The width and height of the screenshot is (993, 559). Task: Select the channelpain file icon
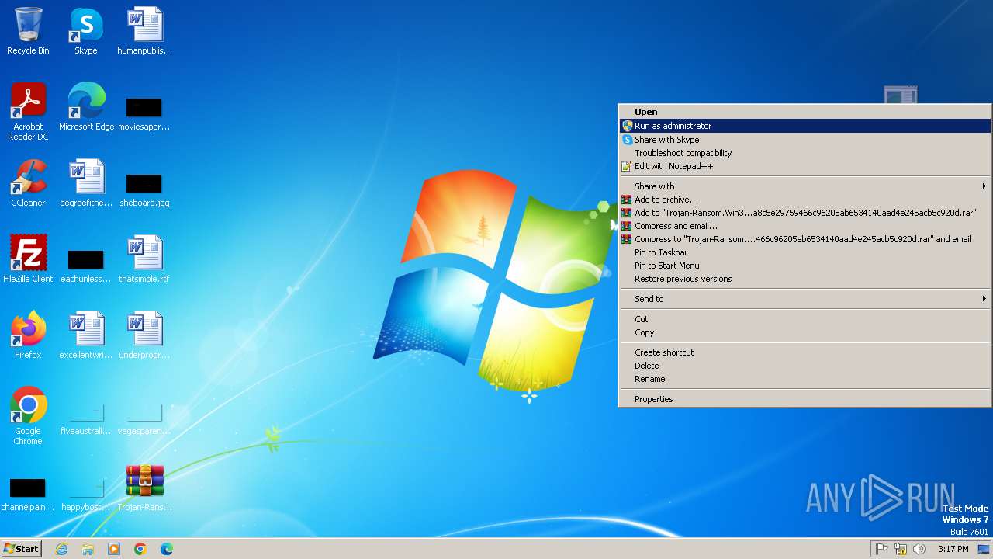point(28,495)
